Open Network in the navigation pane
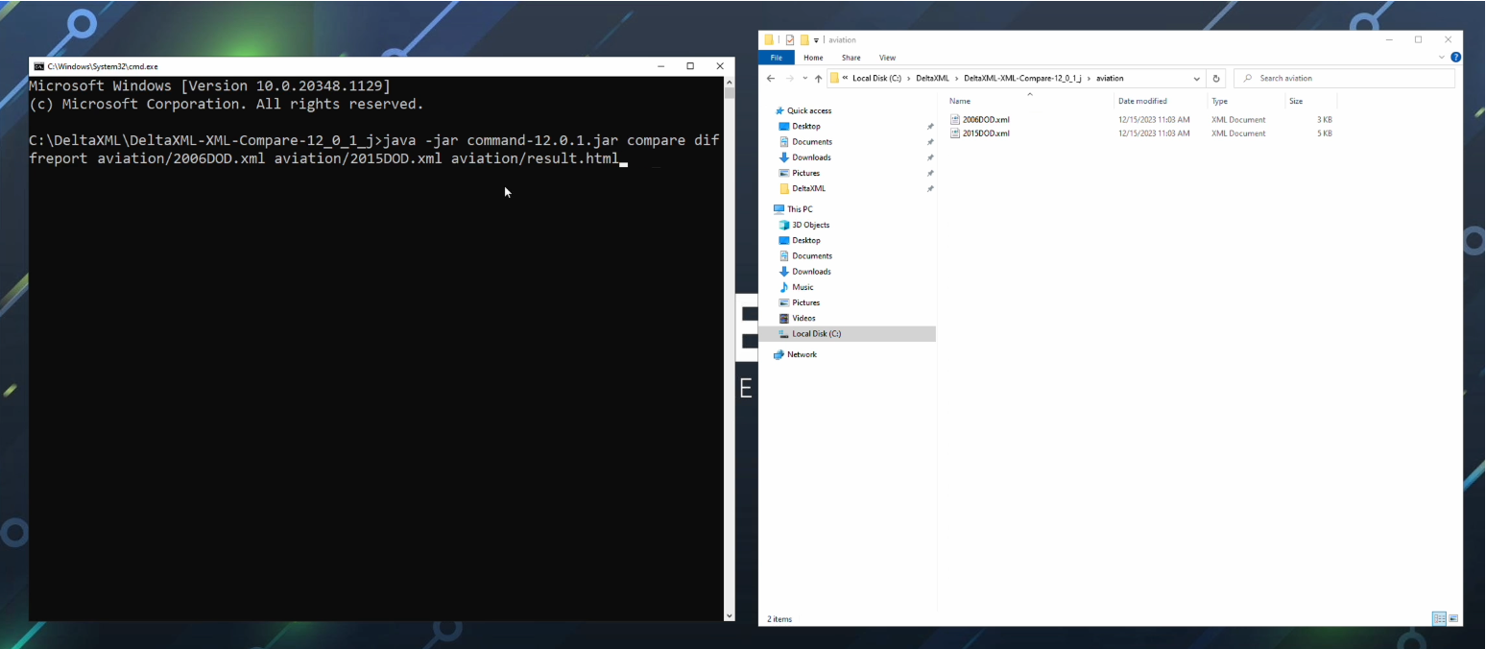 [802, 355]
